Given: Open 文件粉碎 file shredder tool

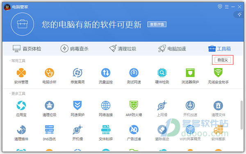Looking at the screenshot, I should pos(106,133).
